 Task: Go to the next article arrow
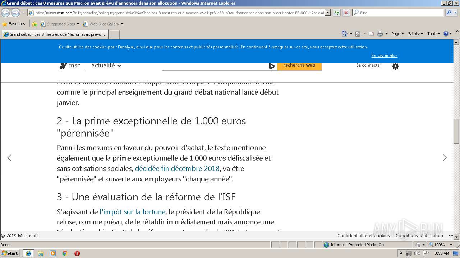(445, 158)
